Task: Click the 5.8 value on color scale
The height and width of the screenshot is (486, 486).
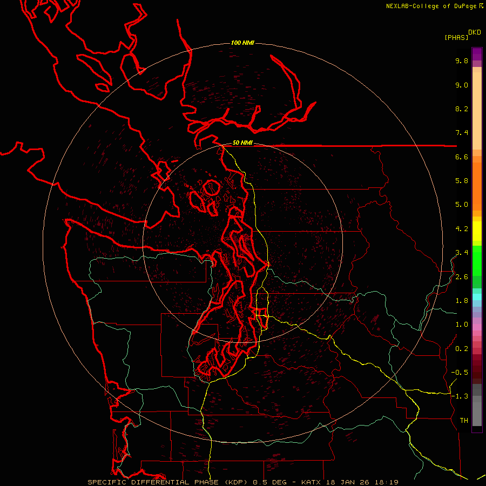Action: tap(462, 181)
